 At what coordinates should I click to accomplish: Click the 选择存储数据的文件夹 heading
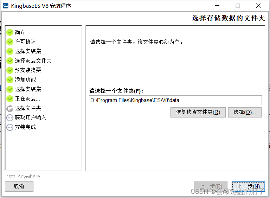click(x=229, y=18)
